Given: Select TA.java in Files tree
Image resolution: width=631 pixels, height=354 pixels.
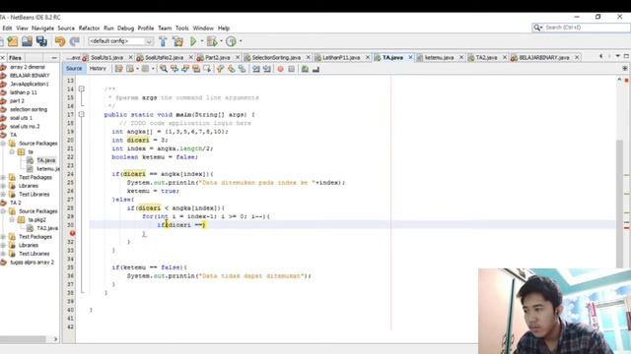Looking at the screenshot, I should pos(46,160).
